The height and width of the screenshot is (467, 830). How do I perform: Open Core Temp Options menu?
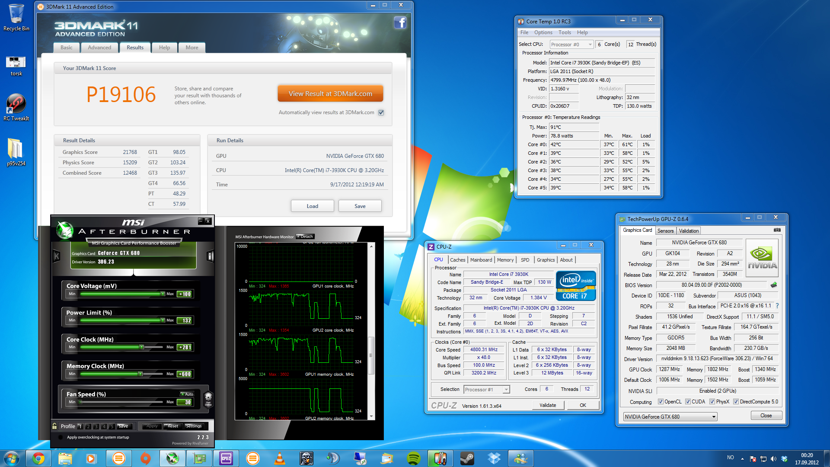click(x=543, y=32)
